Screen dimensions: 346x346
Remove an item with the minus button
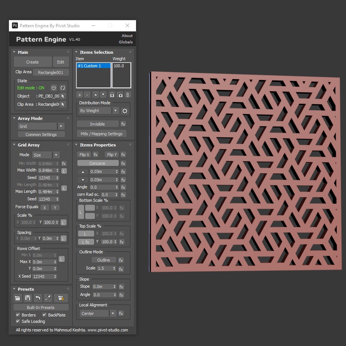pyautogui.click(x=87, y=95)
